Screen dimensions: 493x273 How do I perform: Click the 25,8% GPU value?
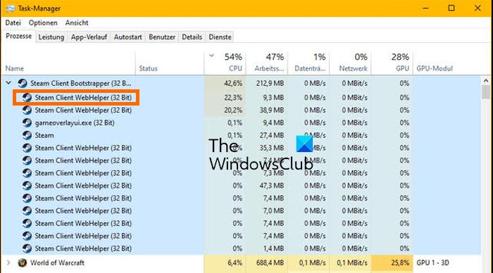(400, 262)
